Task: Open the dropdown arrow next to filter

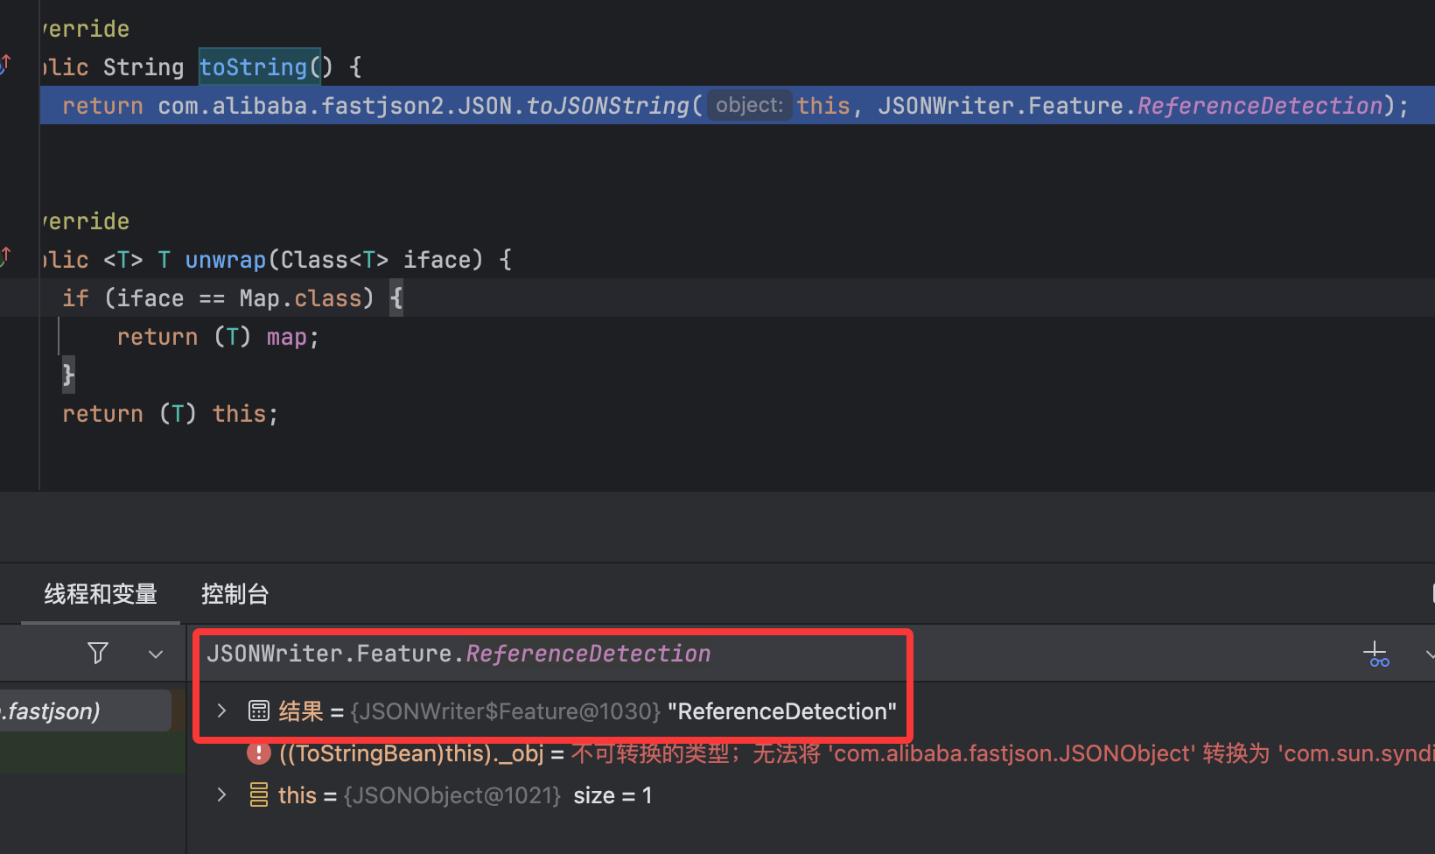Action: pos(156,654)
